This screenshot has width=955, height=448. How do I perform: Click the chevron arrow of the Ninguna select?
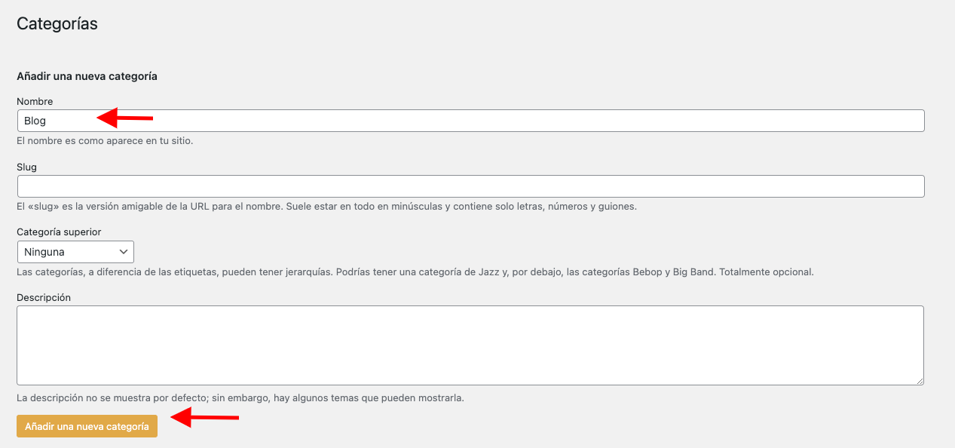tap(124, 252)
